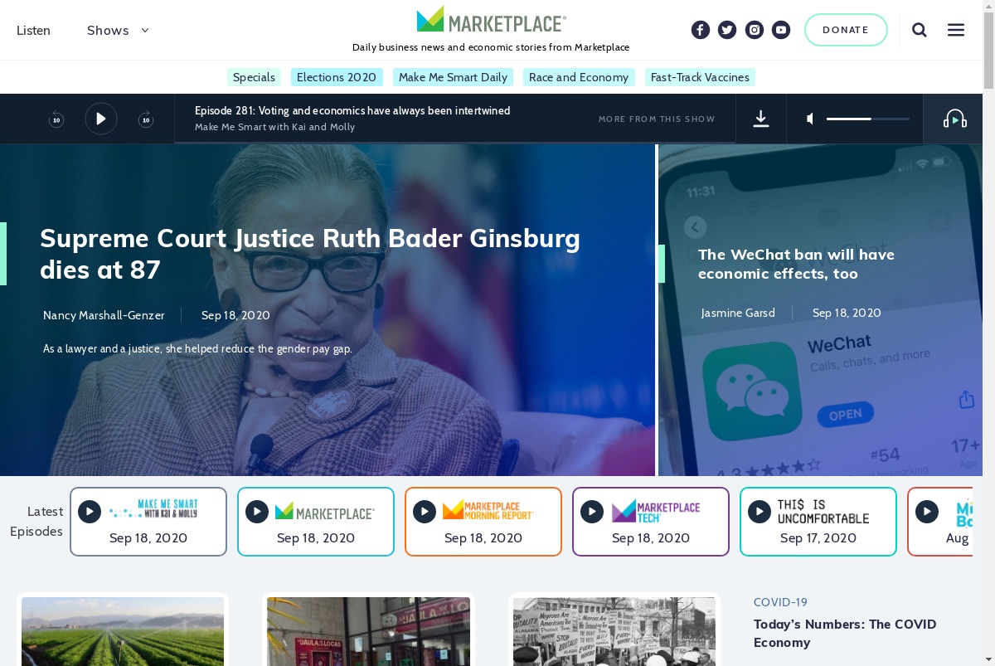Open the hamburger main menu
The width and height of the screenshot is (995, 666).
pyautogui.click(x=956, y=30)
